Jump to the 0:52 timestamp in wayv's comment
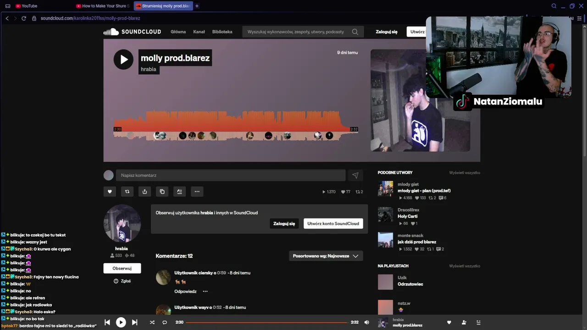This screenshot has height=330, width=587. [x=217, y=308]
